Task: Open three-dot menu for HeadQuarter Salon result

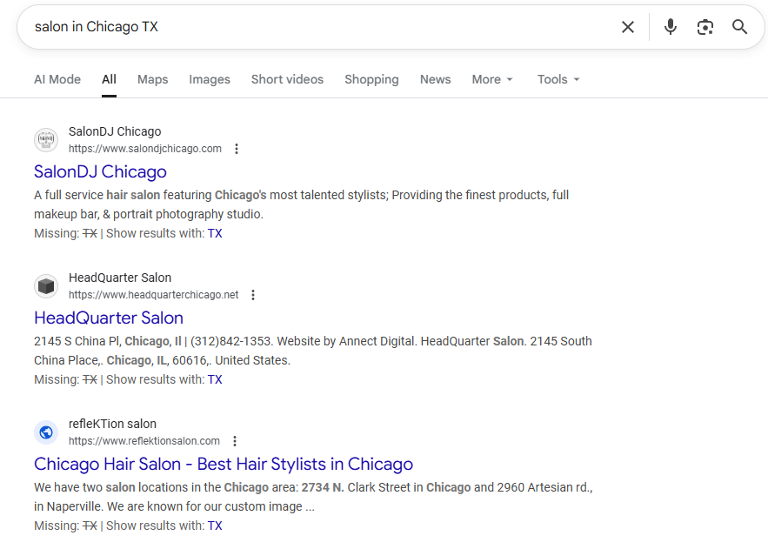Action: tap(253, 295)
